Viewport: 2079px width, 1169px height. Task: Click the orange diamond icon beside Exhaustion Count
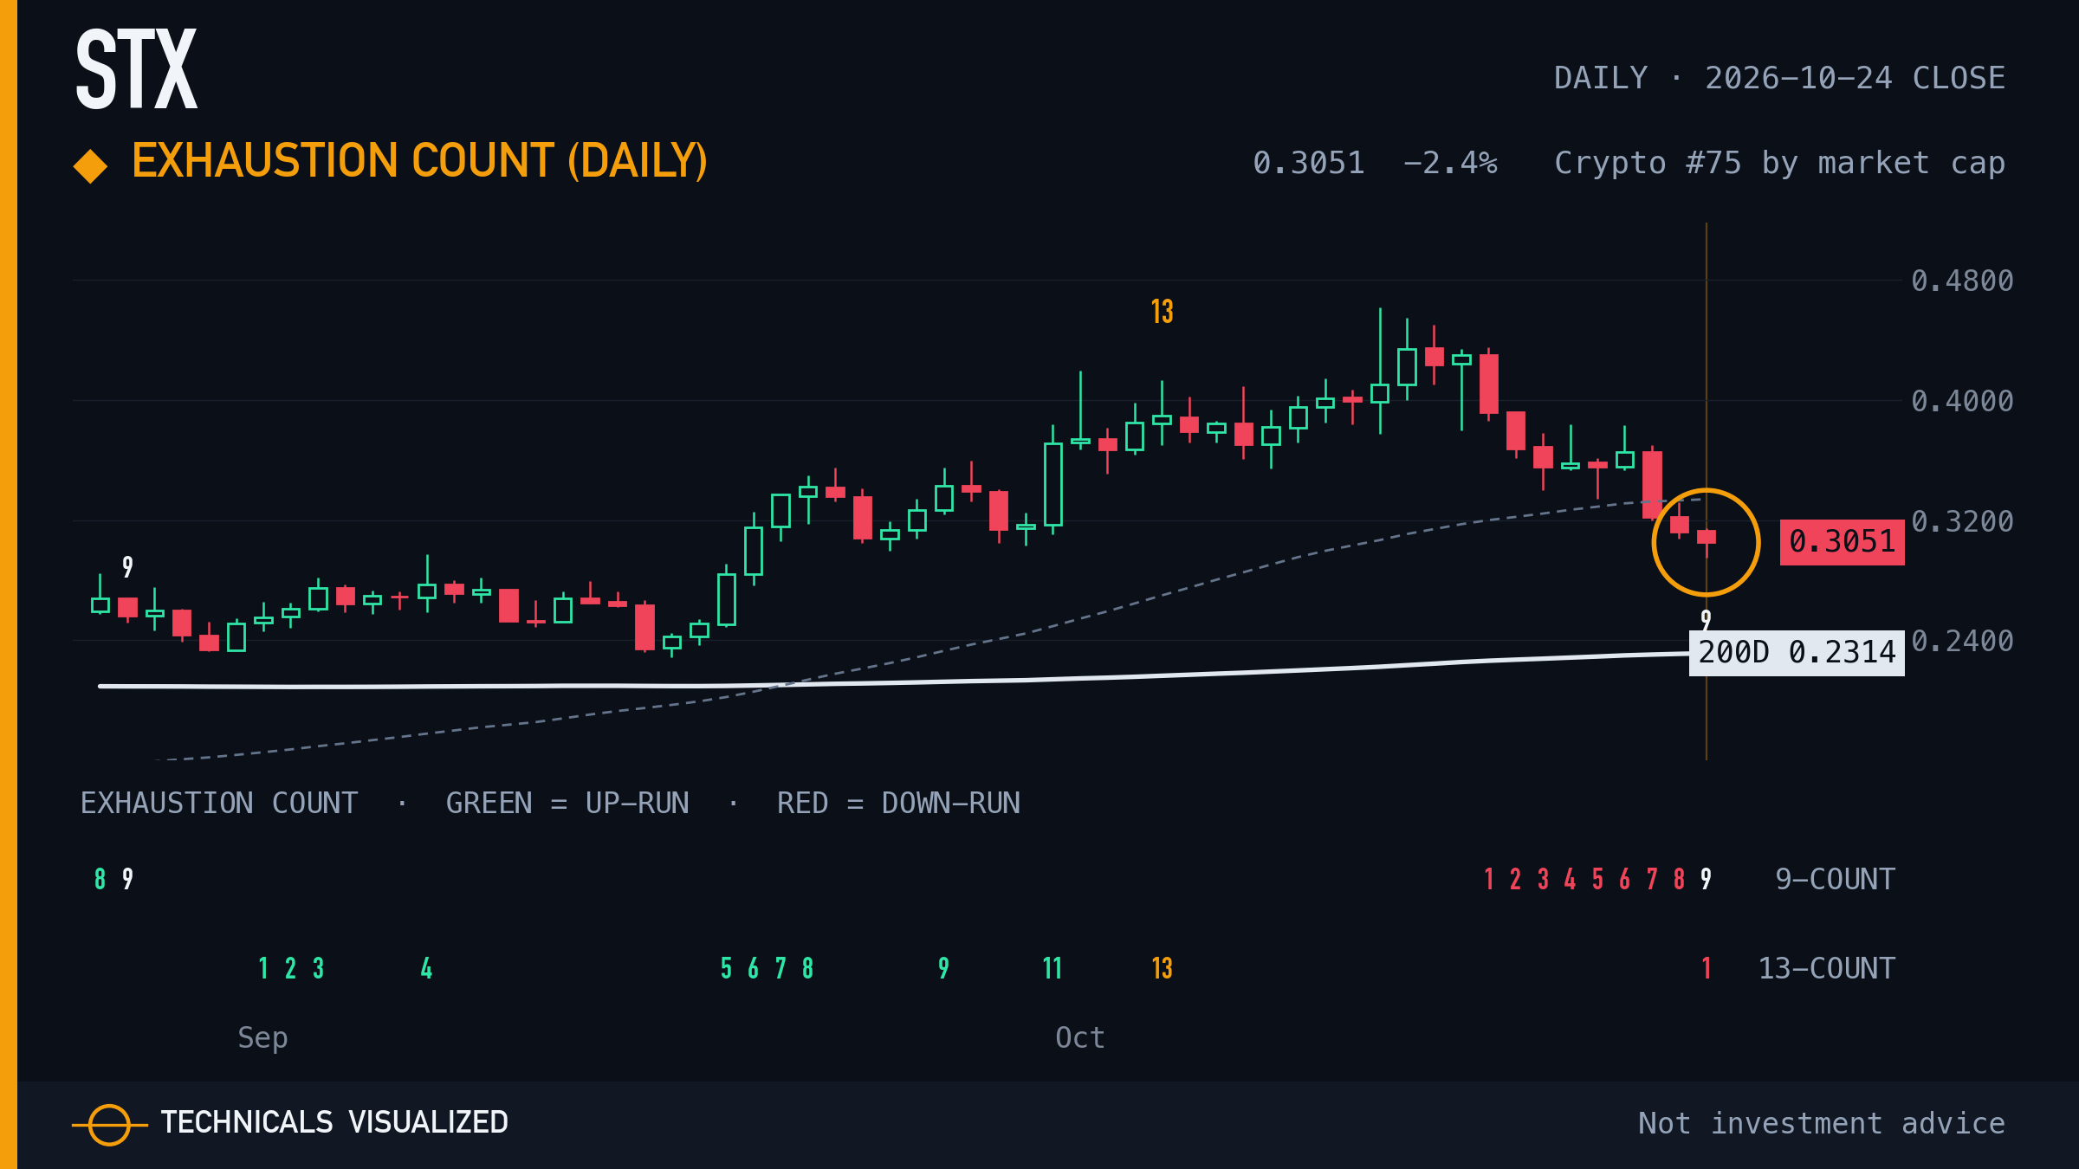pos(90,166)
